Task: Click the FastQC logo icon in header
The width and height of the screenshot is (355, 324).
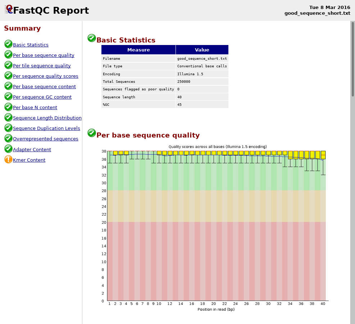Action: [x=9, y=10]
